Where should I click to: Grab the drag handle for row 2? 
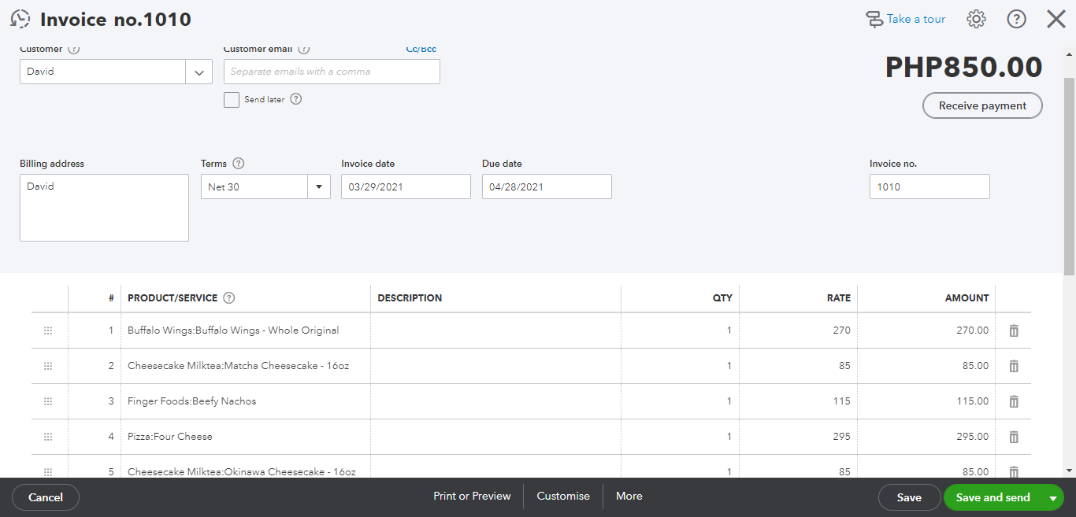[x=48, y=366]
